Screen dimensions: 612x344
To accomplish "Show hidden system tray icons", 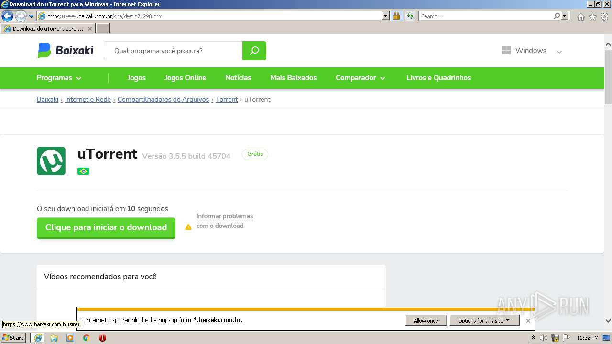I will point(533,338).
